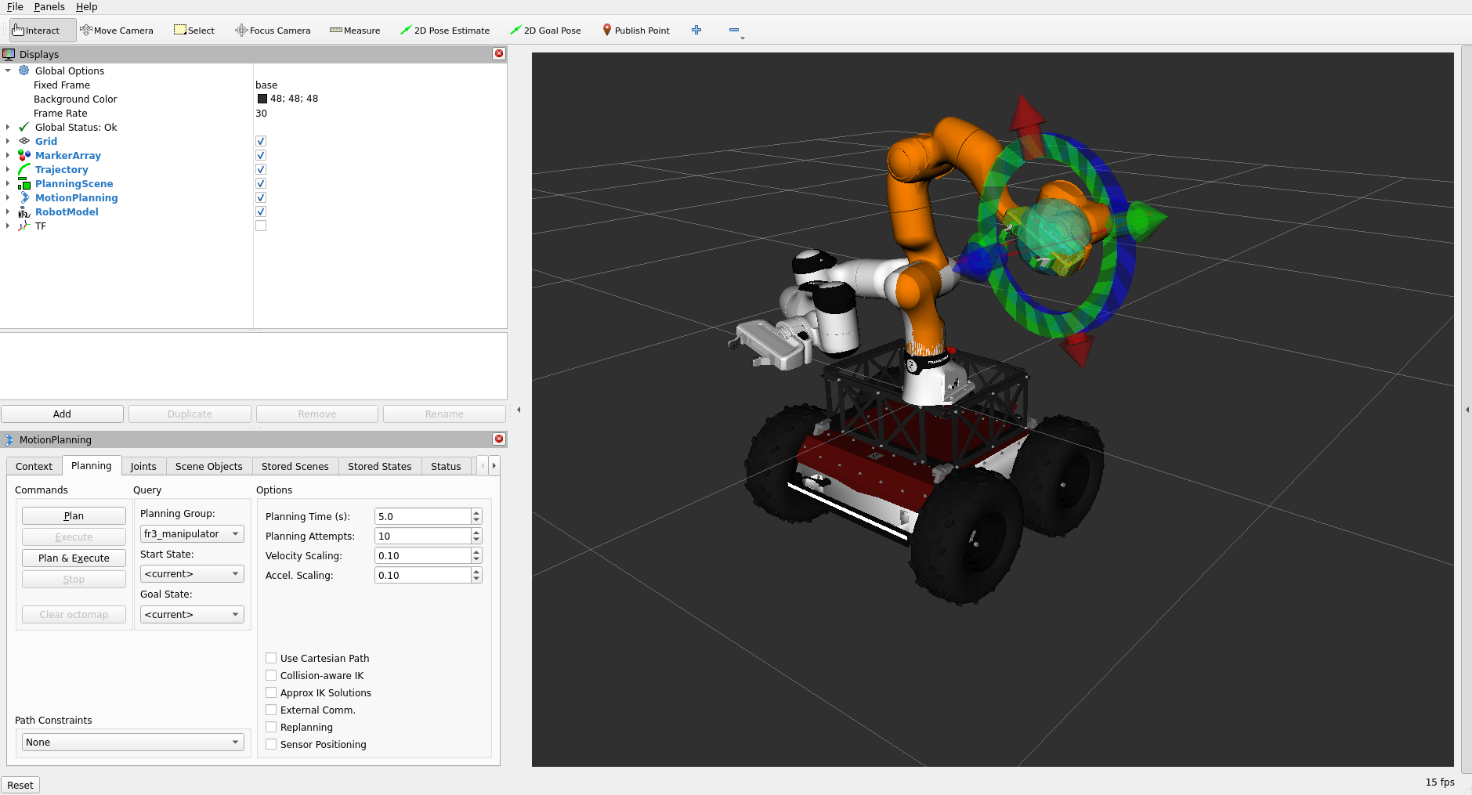Expand the Grid tree node
1472x795 pixels.
8,141
